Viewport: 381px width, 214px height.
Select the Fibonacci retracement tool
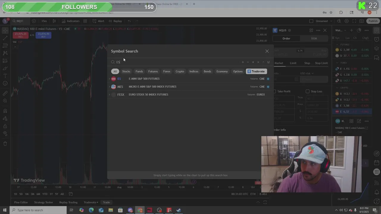pyautogui.click(x=5, y=45)
